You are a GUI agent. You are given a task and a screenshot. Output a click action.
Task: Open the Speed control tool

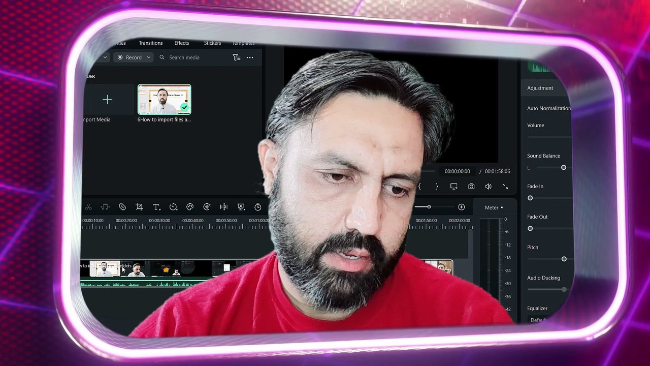point(173,207)
